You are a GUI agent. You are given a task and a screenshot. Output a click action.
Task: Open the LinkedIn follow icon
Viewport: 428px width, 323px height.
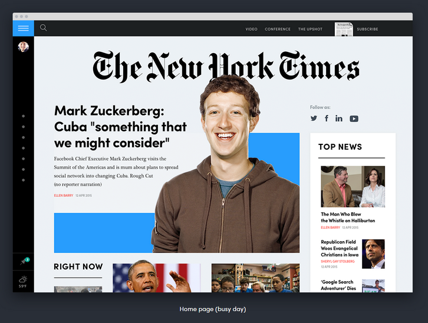tap(339, 118)
